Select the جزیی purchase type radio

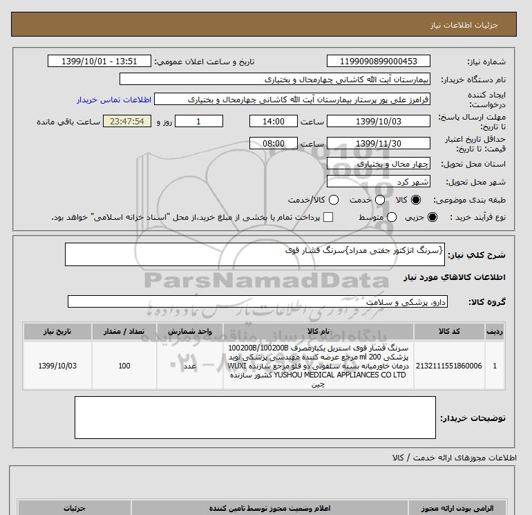pos(433,217)
